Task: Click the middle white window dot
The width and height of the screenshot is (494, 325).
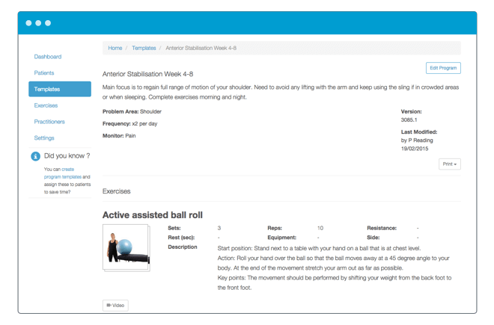Action: click(x=38, y=23)
